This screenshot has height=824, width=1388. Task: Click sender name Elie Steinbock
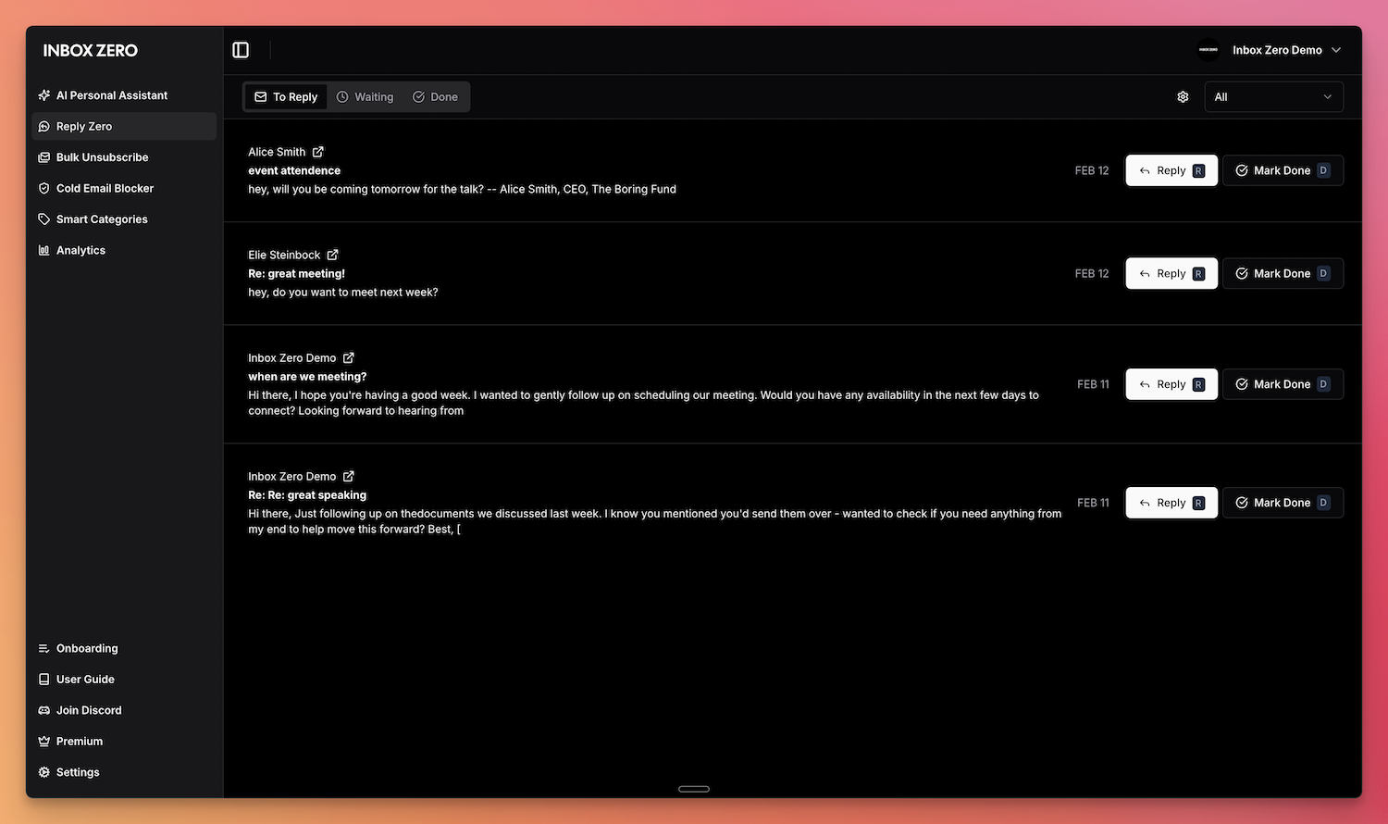284,255
